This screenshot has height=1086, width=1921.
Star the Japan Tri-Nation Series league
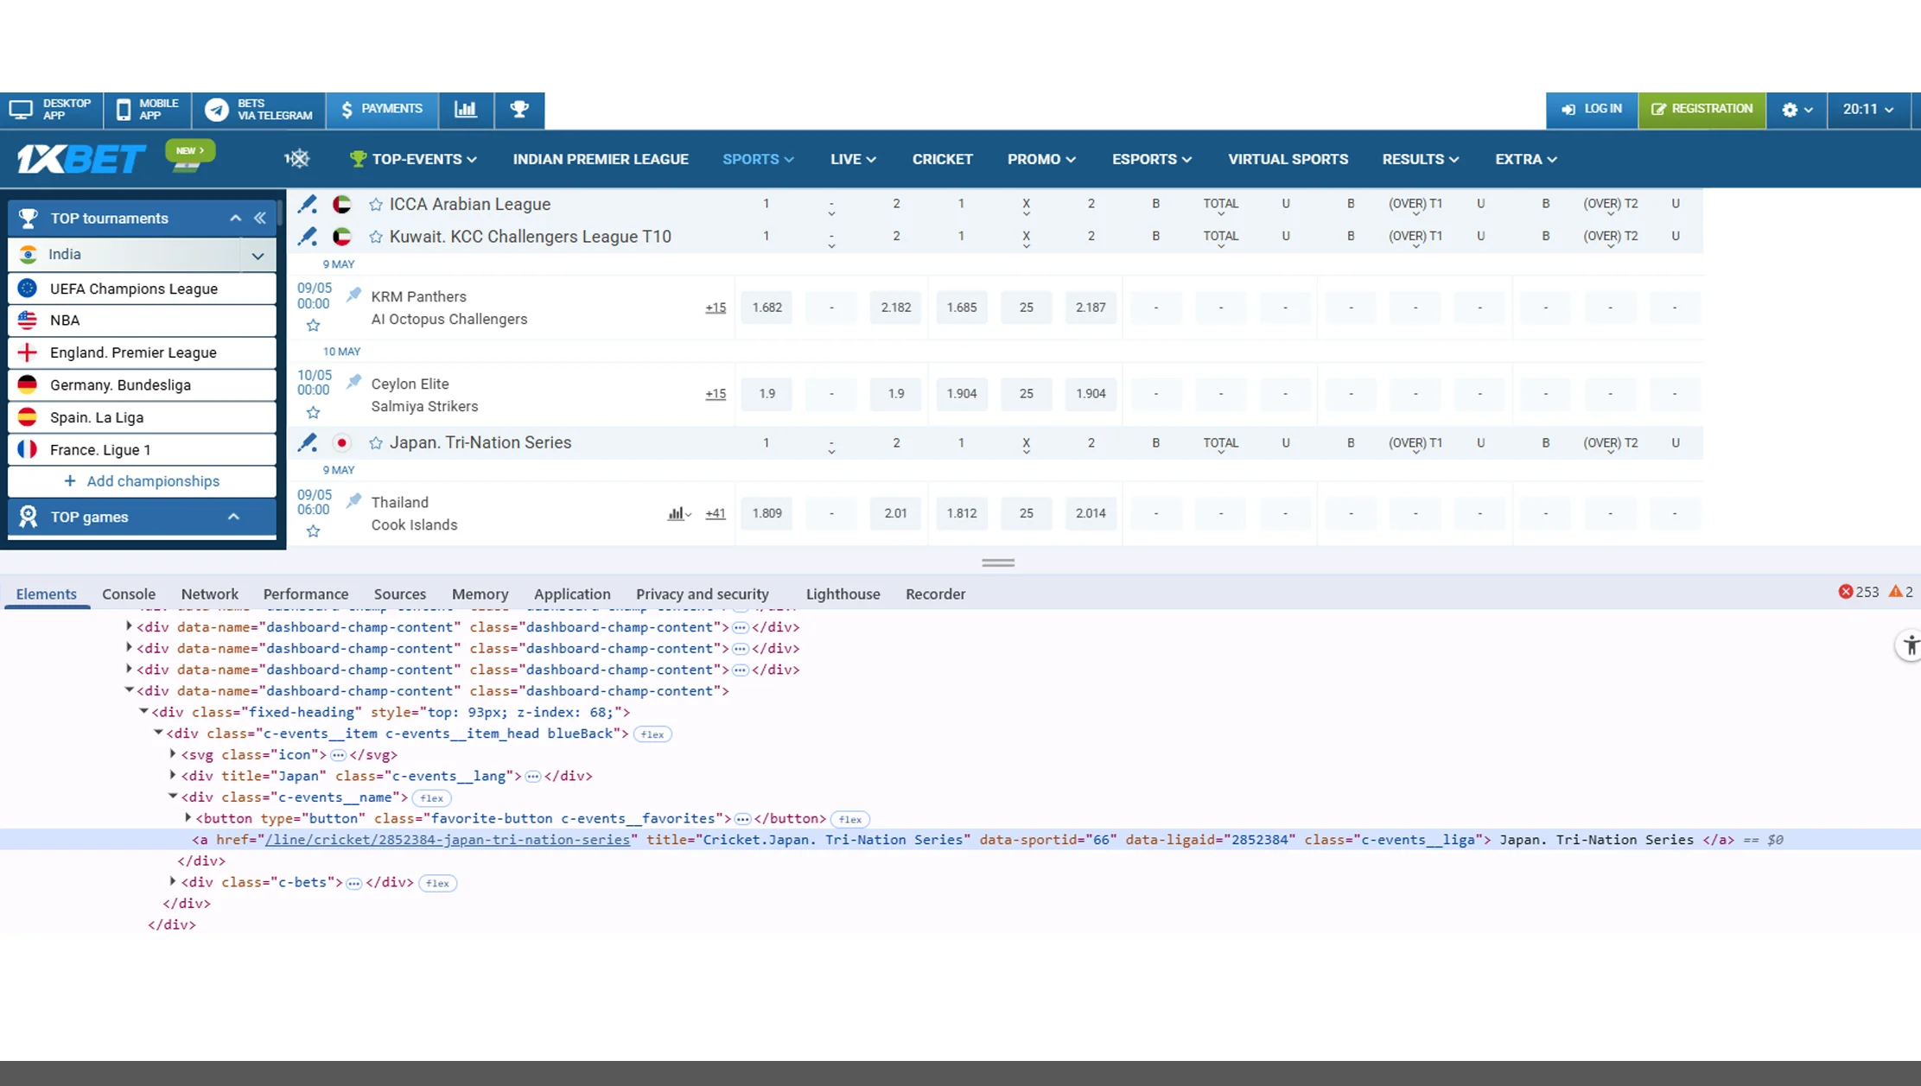[x=376, y=443]
